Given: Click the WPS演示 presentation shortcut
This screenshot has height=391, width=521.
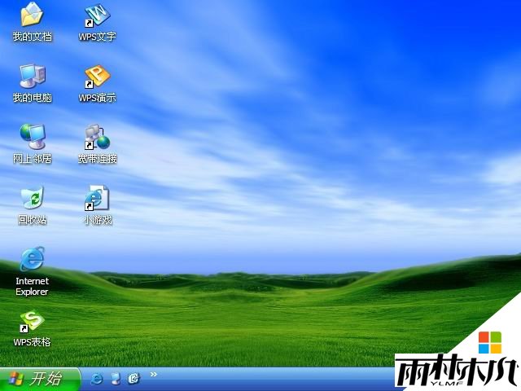Looking at the screenshot, I should pyautogui.click(x=97, y=76).
